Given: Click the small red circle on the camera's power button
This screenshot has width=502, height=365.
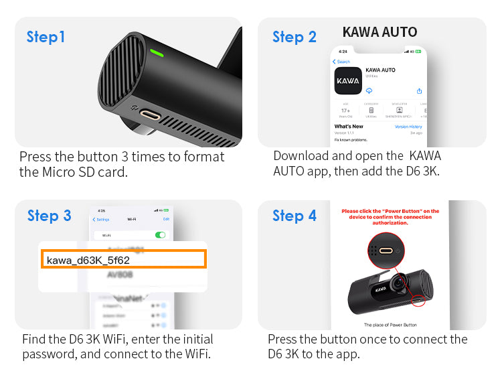Looking at the screenshot, I should (x=418, y=300).
